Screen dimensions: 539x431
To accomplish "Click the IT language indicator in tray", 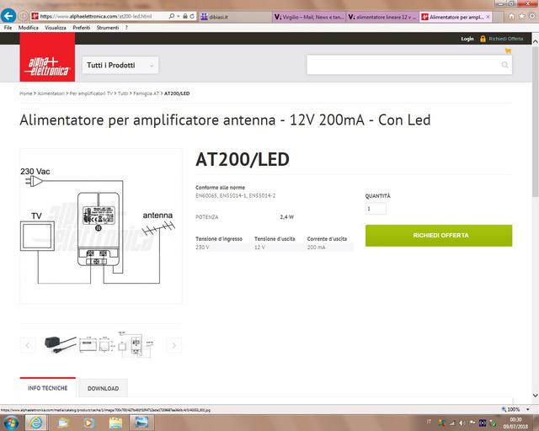I will (x=429, y=422).
